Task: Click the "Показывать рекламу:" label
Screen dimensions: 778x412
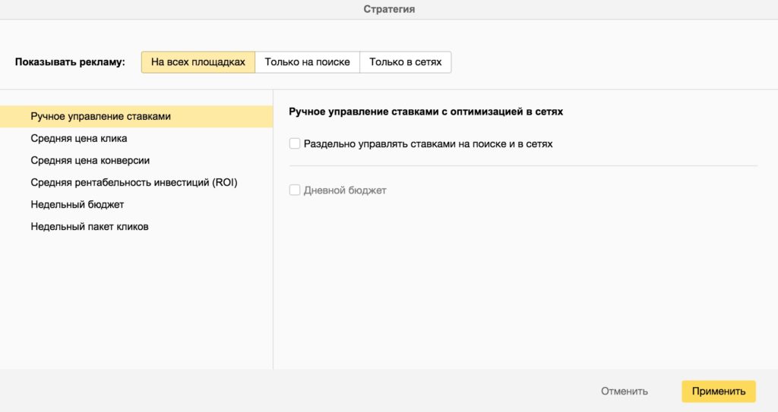Action: click(x=70, y=62)
